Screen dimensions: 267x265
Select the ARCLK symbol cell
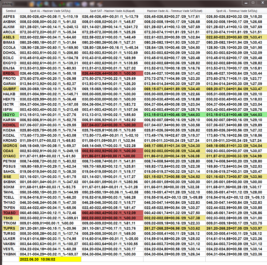(x=11, y=32)
